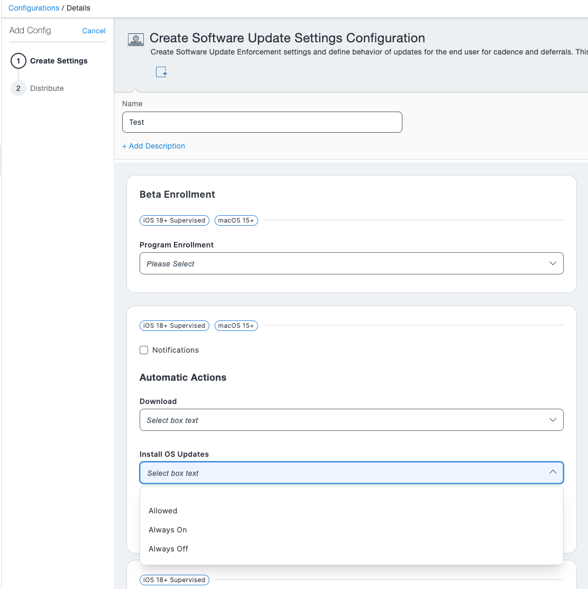Choose Always Off in the Install OS Updates list
The height and width of the screenshot is (589, 588).
[168, 549]
